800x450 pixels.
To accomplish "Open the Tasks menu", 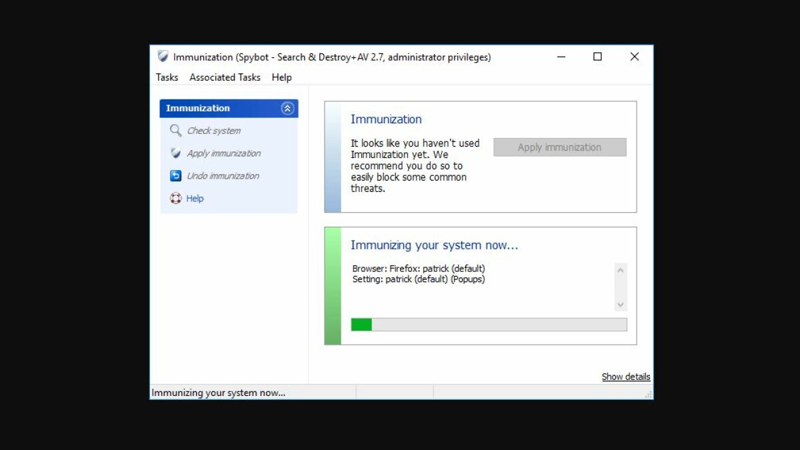I will [x=167, y=77].
